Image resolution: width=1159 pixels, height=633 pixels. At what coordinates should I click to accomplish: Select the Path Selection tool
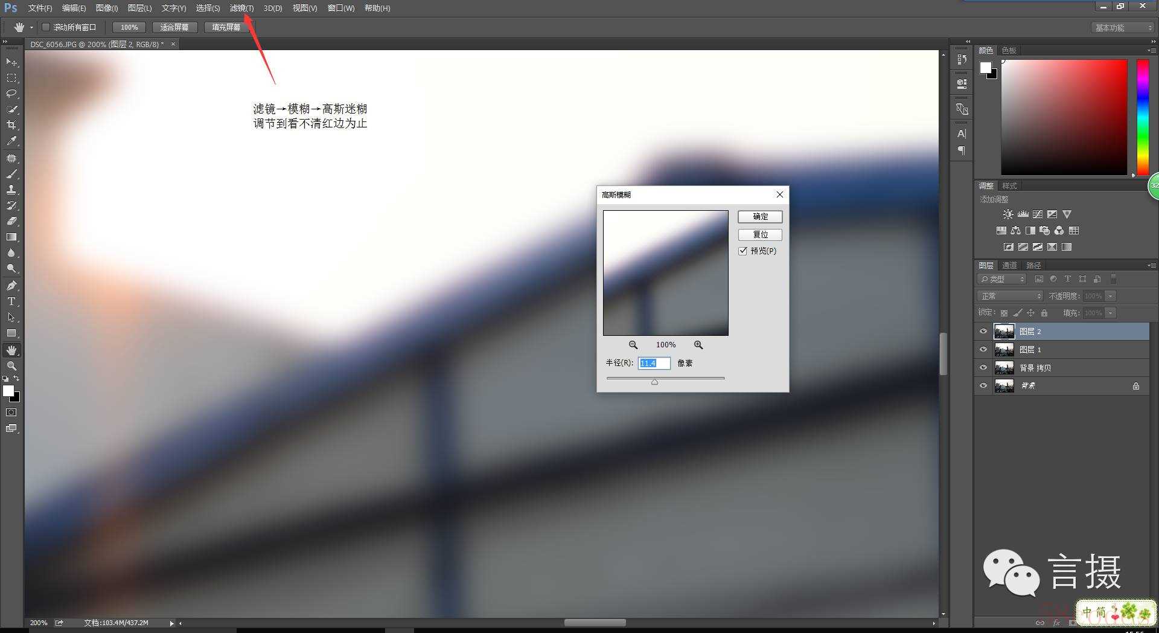click(x=11, y=317)
